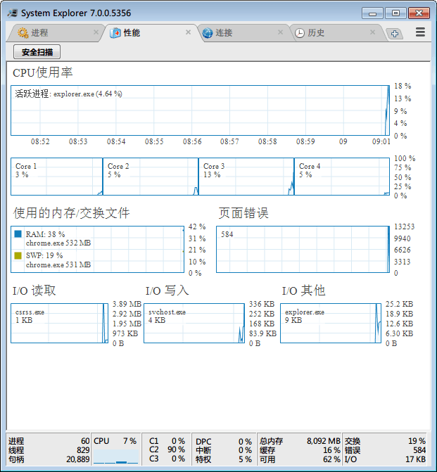Close the 连接 tab
This screenshot has height=472, width=437.
(280, 32)
